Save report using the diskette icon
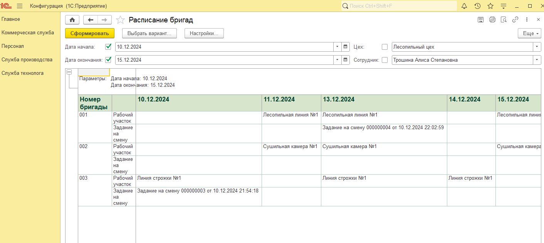Image resolution: width=544 pixels, height=243 pixels. coord(480,20)
